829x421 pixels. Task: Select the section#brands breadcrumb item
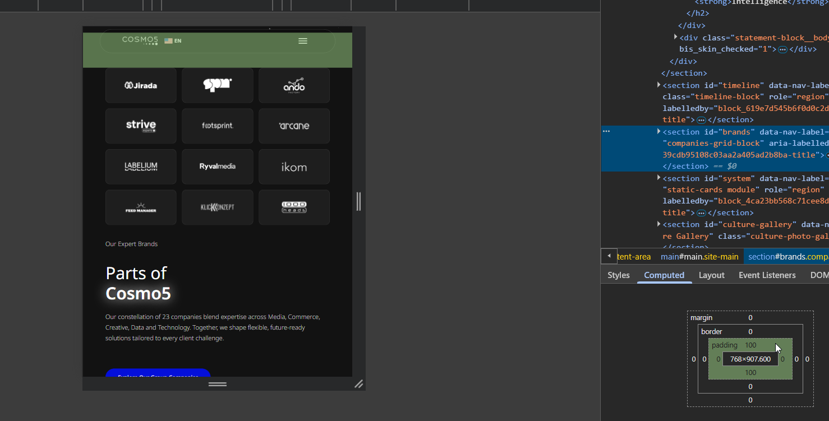(787, 257)
